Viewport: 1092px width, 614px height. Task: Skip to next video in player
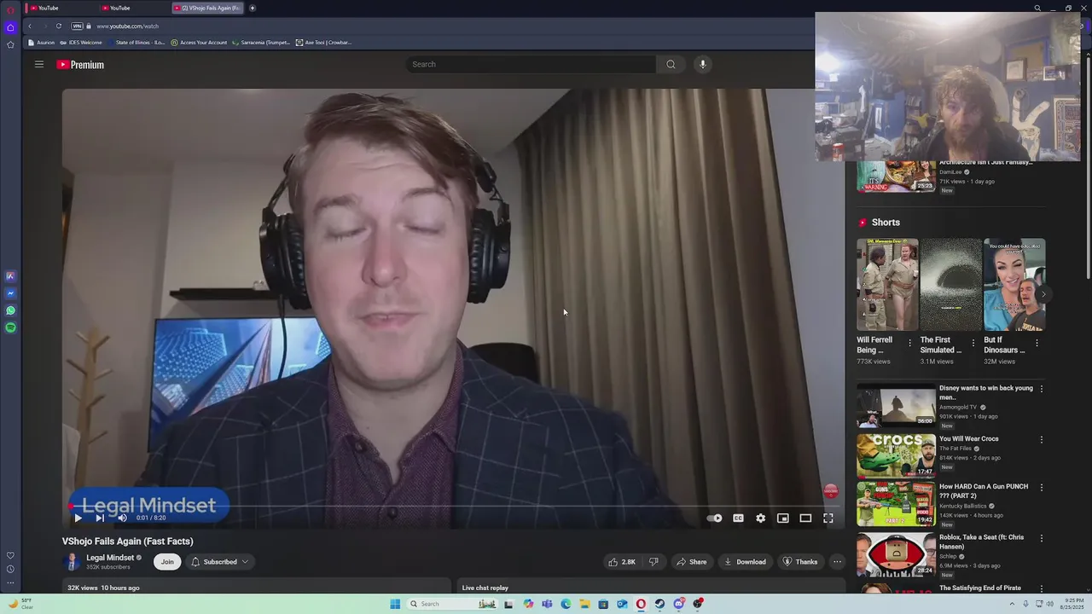(x=100, y=518)
